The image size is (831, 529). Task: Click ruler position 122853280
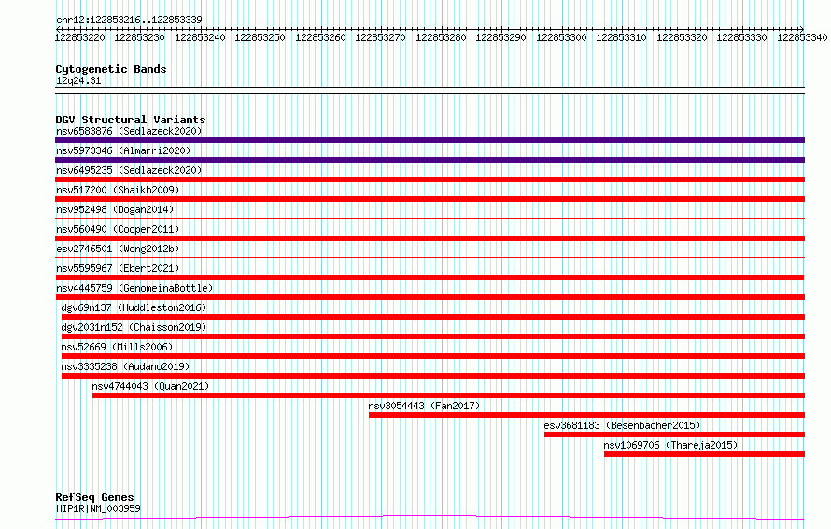pyautogui.click(x=441, y=37)
